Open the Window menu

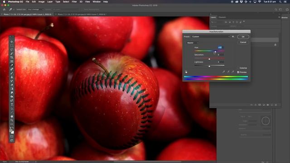coord(97,2)
